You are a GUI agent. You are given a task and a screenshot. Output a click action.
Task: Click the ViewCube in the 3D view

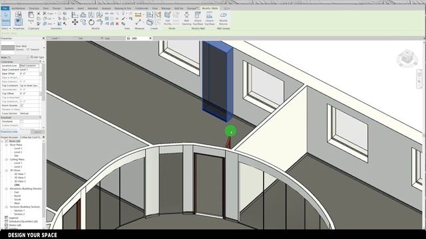tap(407, 58)
